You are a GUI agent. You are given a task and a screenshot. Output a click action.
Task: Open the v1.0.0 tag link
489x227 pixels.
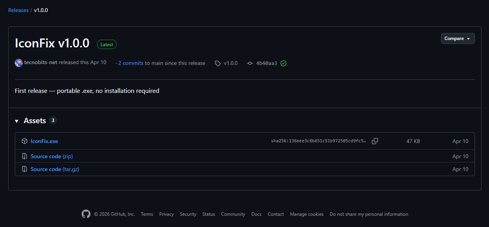[x=231, y=63]
